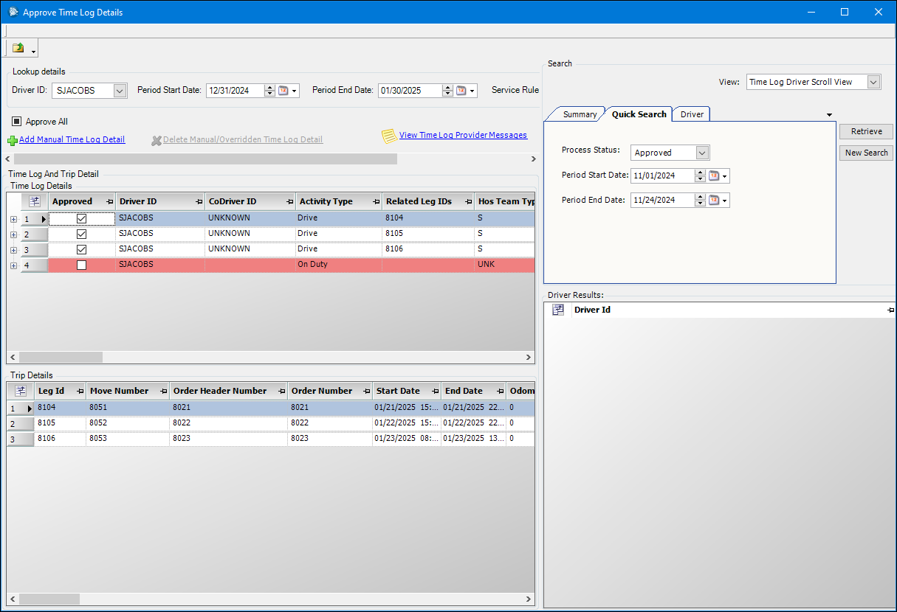897x612 pixels.
Task: Click the pin icon on the CoDriver ID column
Action: tap(290, 202)
